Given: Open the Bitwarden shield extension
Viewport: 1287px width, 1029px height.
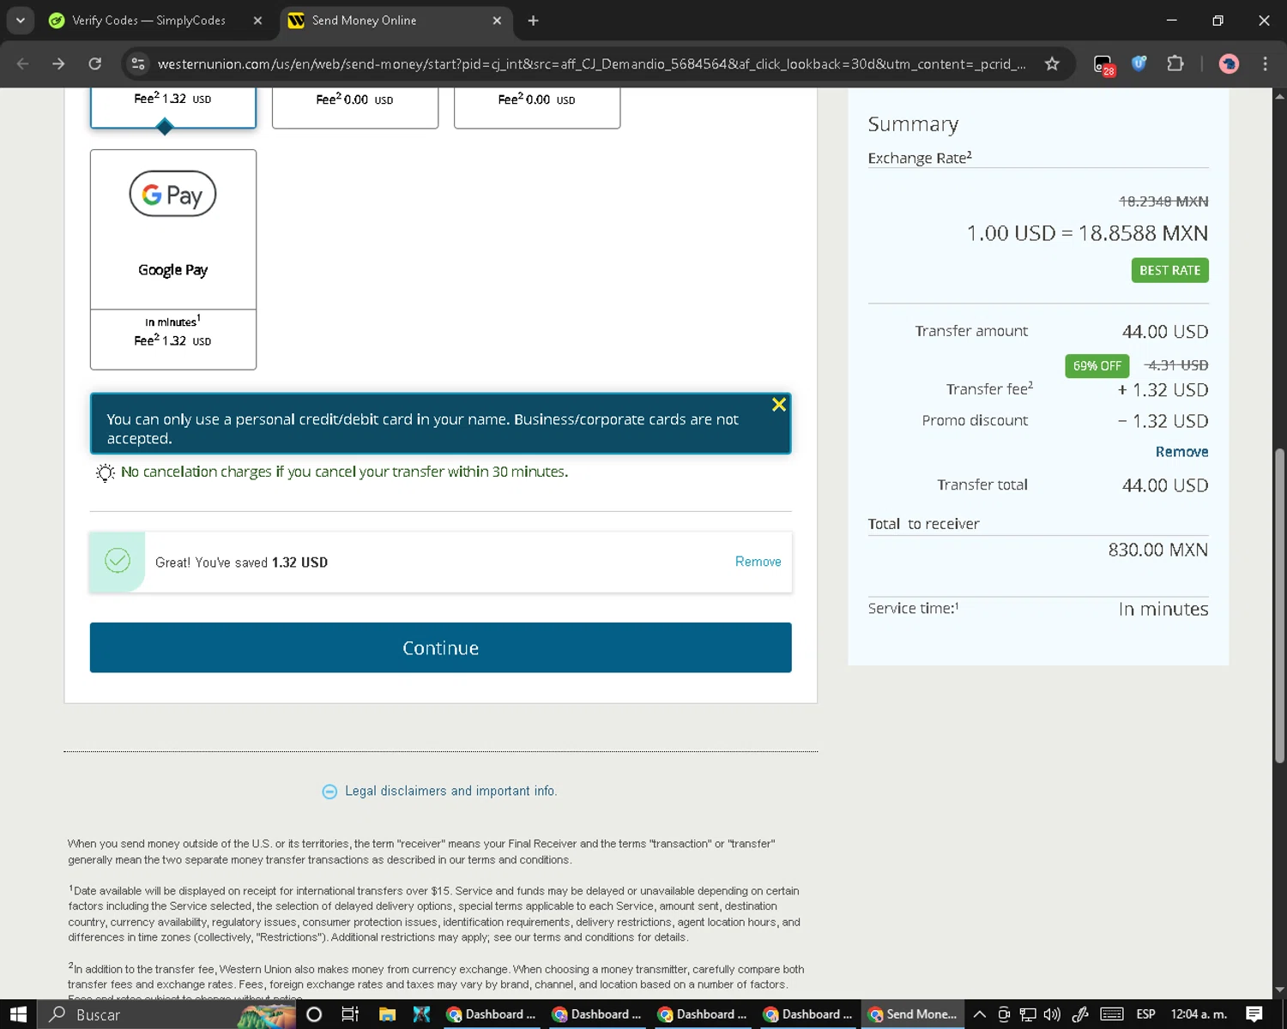Looking at the screenshot, I should pos(1139,63).
